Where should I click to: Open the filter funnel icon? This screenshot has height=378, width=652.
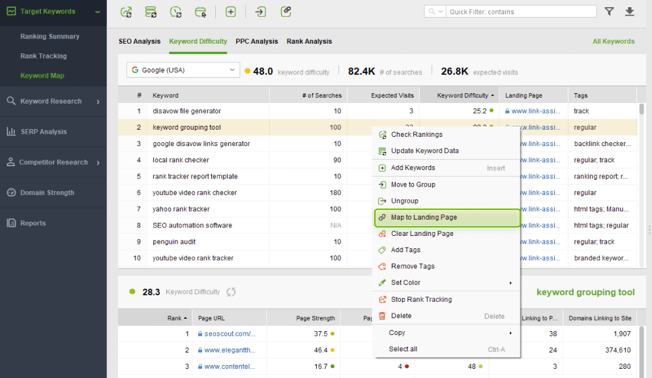click(609, 12)
